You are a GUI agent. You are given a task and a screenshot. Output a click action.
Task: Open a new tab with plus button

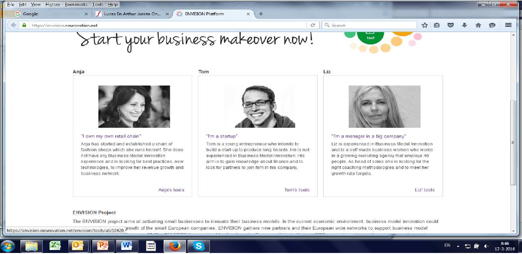coord(261,14)
